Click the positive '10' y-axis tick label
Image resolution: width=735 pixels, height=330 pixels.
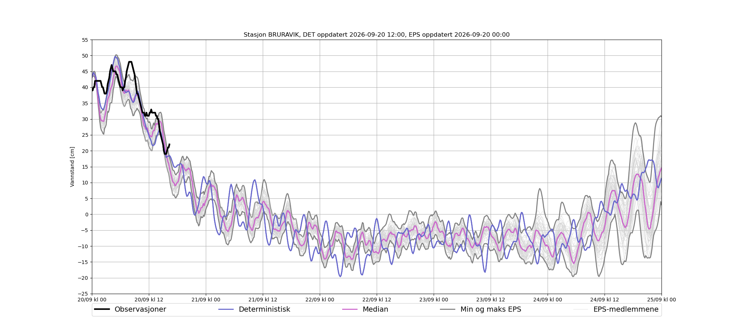pos(85,183)
